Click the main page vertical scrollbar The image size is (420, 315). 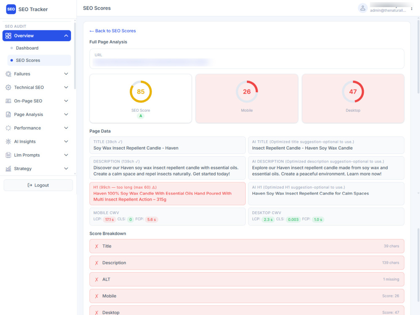pyautogui.click(x=418, y=56)
